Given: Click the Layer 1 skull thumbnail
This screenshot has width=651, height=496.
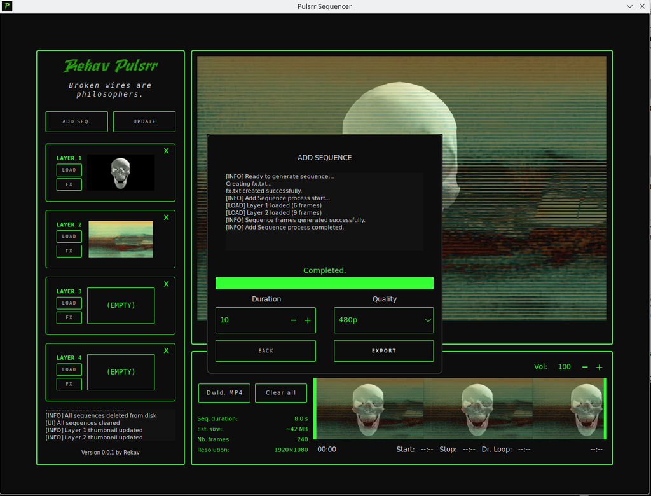Looking at the screenshot, I should [121, 172].
